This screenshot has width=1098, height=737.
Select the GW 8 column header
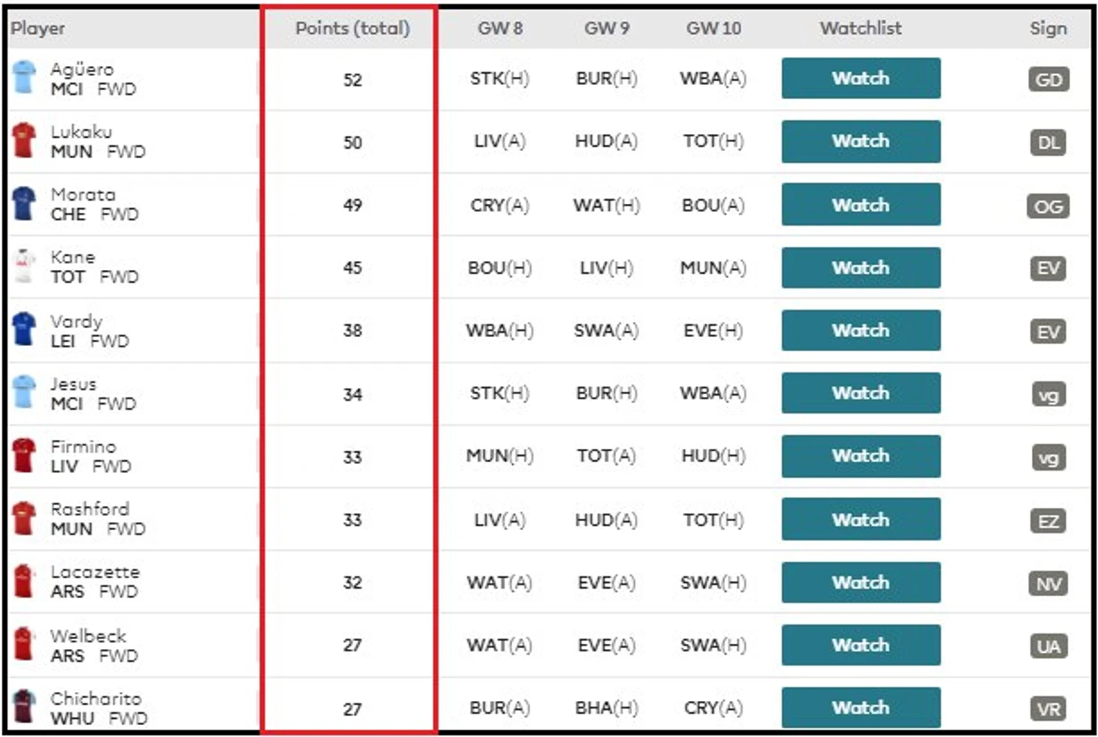[x=499, y=29]
